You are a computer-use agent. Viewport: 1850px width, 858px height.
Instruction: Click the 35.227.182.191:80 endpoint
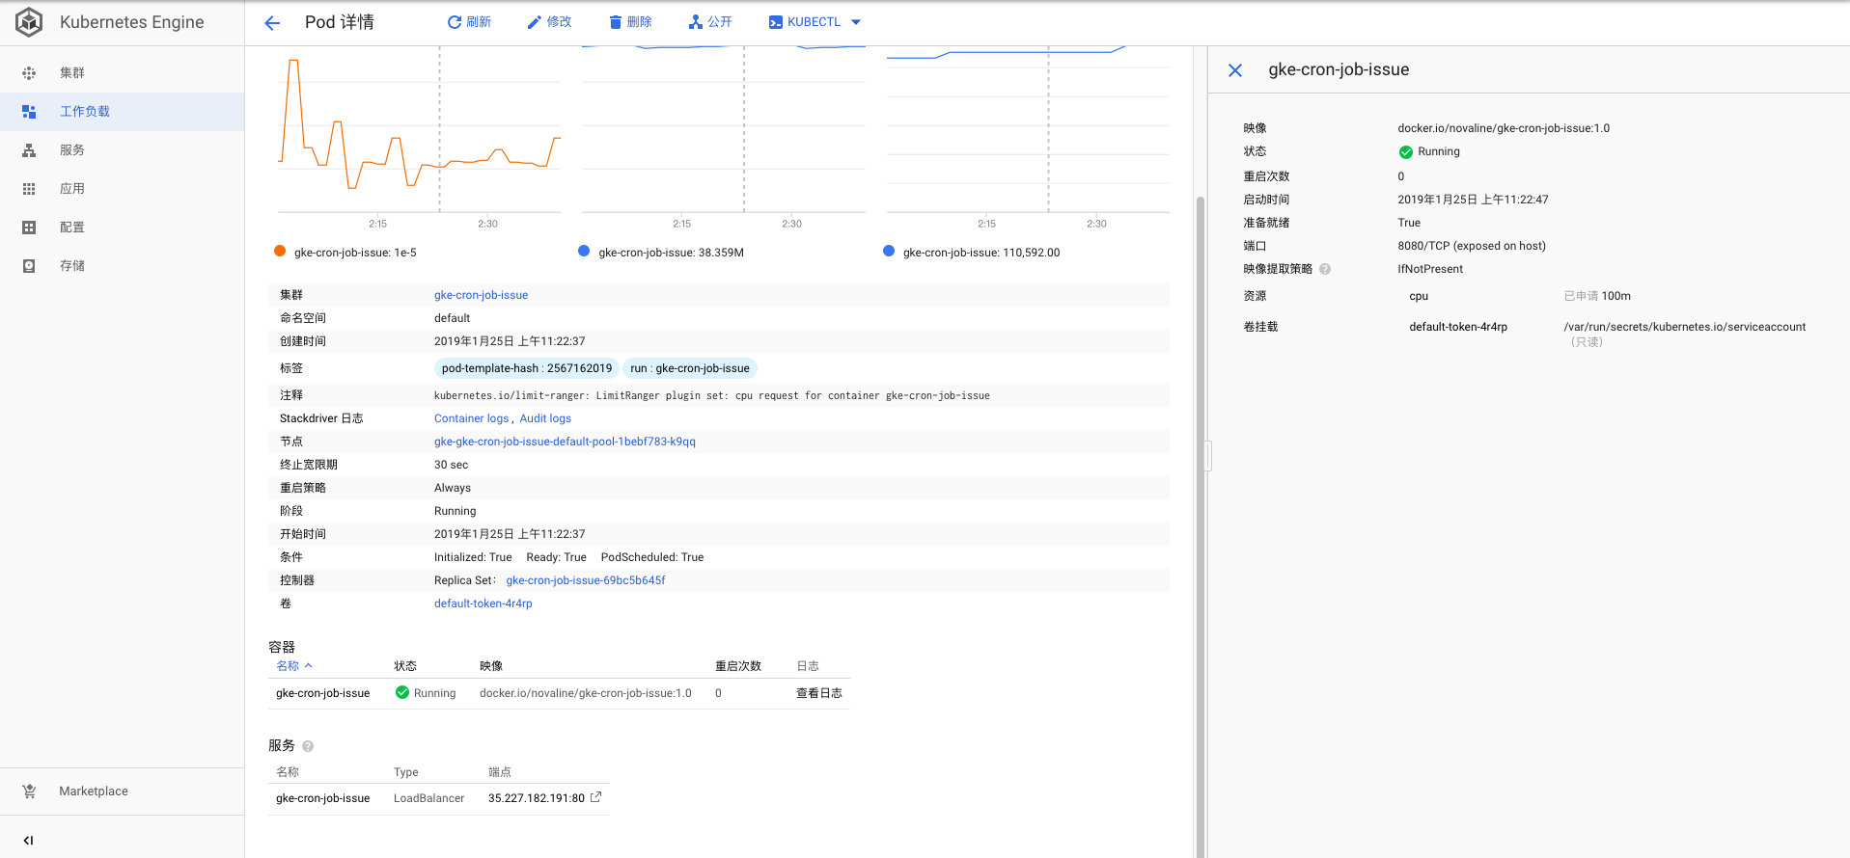(537, 798)
